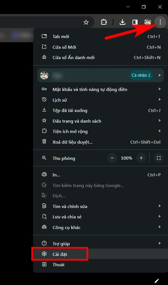Viewport: 168px width, 285px height.
Task: Click the printer icon next to In...
Action: click(44, 175)
